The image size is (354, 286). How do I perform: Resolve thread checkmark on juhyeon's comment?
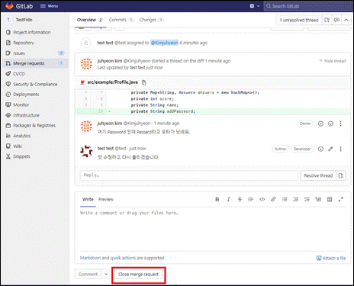pyautogui.click(x=320, y=124)
